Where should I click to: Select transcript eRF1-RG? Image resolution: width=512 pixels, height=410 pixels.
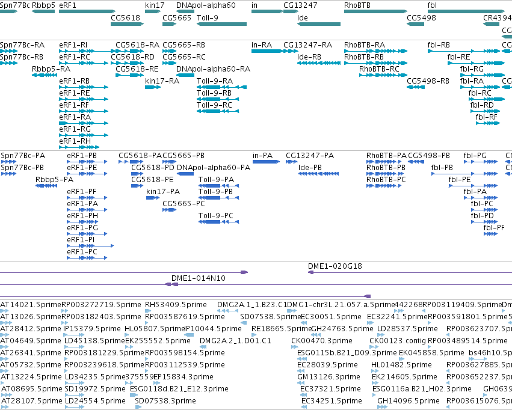point(84,135)
